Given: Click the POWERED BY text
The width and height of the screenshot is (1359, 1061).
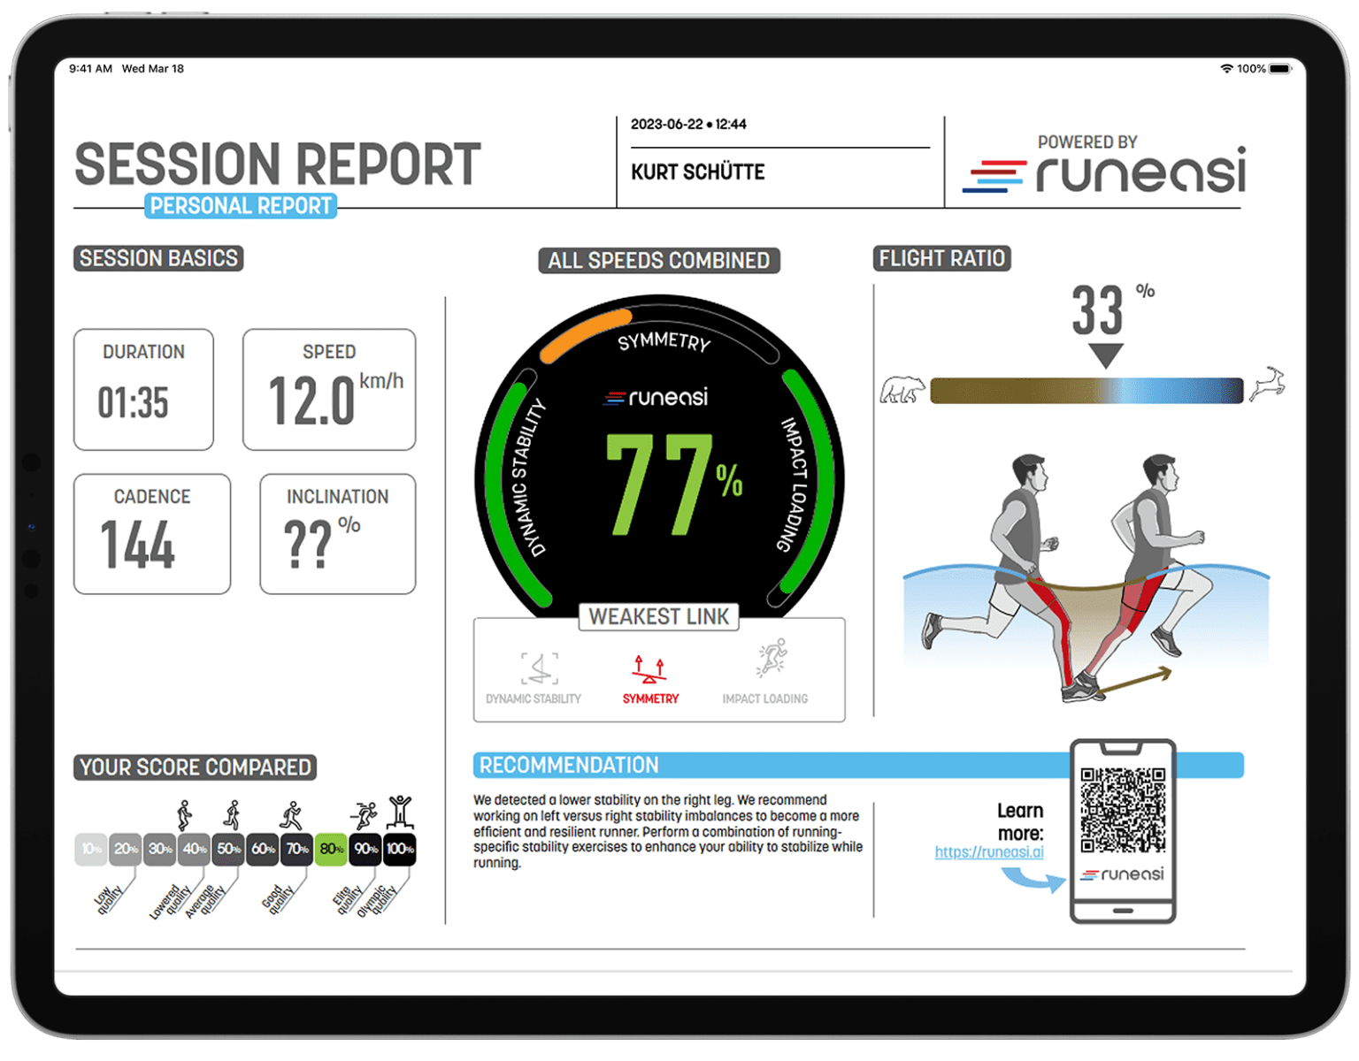Looking at the screenshot, I should [x=1087, y=142].
